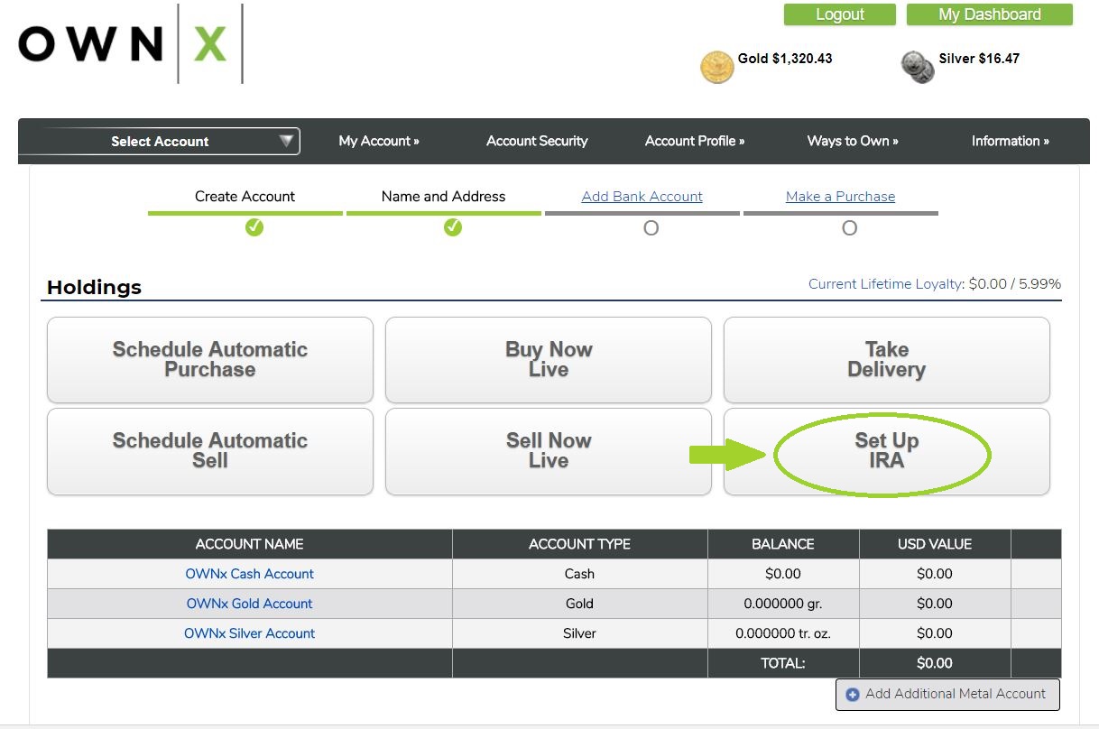
Task: Click the silver coin icon
Action: coord(918,67)
